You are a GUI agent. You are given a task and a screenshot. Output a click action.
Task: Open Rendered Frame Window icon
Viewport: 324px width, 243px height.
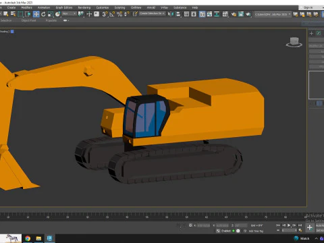pos(241,14)
